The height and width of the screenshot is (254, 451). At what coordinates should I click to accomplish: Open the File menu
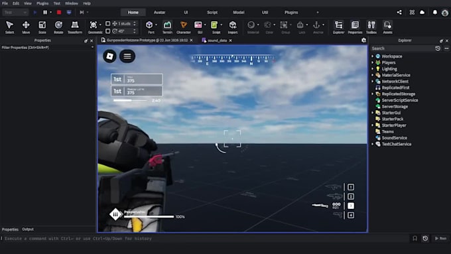click(5, 3)
